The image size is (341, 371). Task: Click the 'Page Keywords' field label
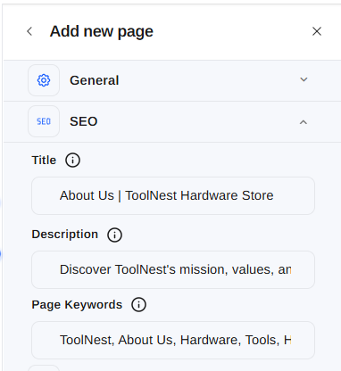pos(77,305)
